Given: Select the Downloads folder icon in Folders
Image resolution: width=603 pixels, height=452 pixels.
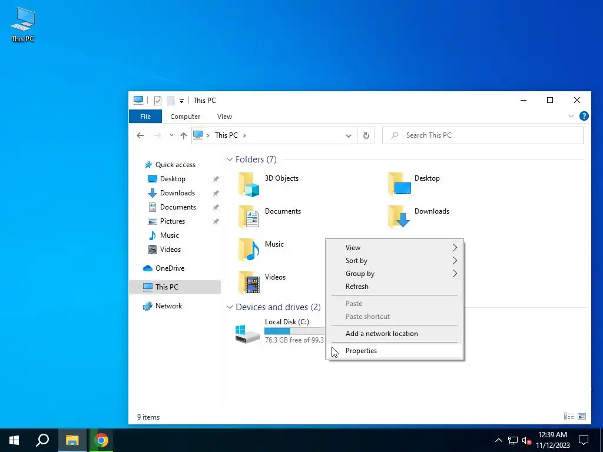Looking at the screenshot, I should click(x=399, y=217).
